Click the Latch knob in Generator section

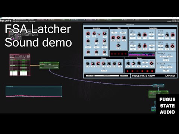(97, 41)
